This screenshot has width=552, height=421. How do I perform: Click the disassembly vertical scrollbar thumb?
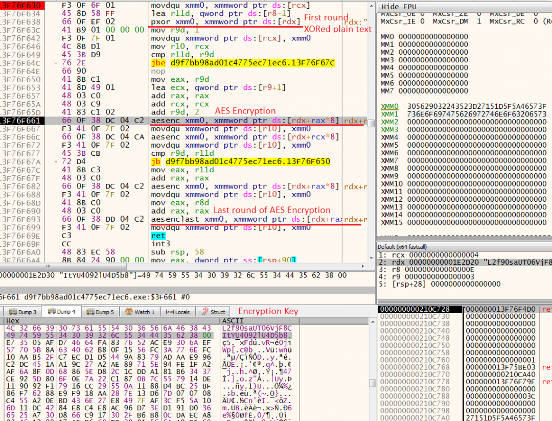[371, 123]
